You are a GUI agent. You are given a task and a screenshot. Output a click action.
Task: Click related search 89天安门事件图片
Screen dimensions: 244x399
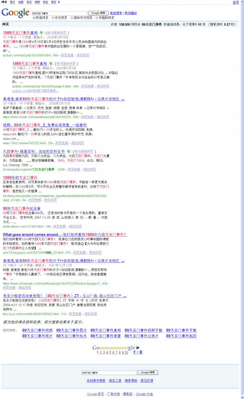click(71, 330)
